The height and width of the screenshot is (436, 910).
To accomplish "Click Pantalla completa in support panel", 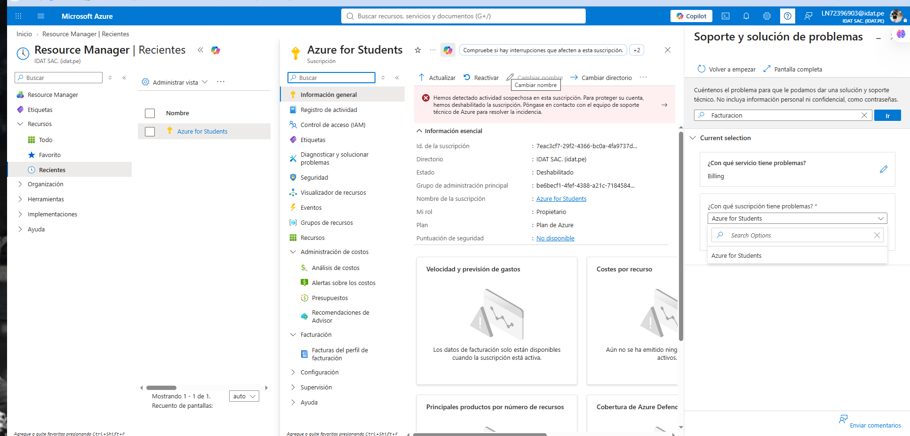I will coord(793,69).
